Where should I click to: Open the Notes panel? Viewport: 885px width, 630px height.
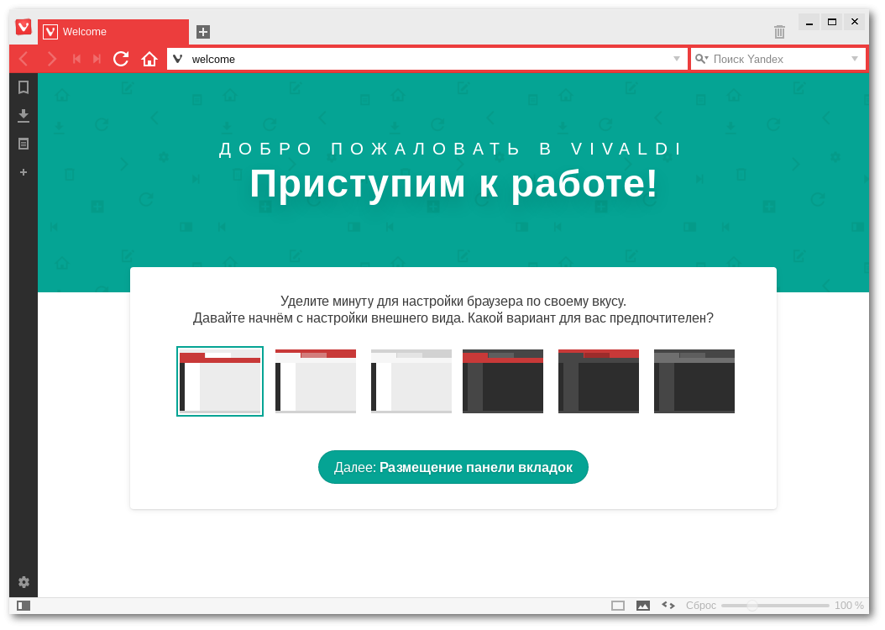(x=24, y=144)
